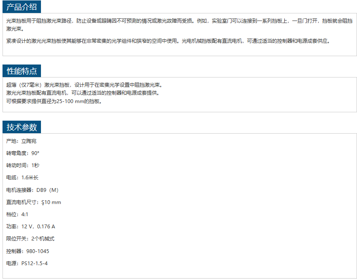Click the 控制器：980-1045 specification

click(28, 251)
